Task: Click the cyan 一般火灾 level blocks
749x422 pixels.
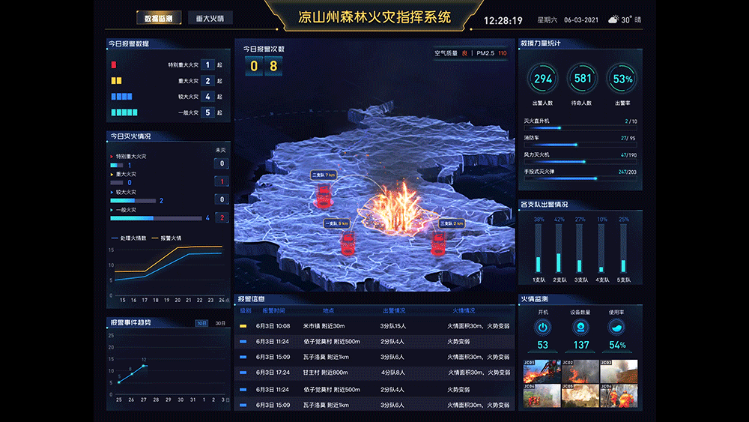Action: pyautogui.click(x=124, y=112)
